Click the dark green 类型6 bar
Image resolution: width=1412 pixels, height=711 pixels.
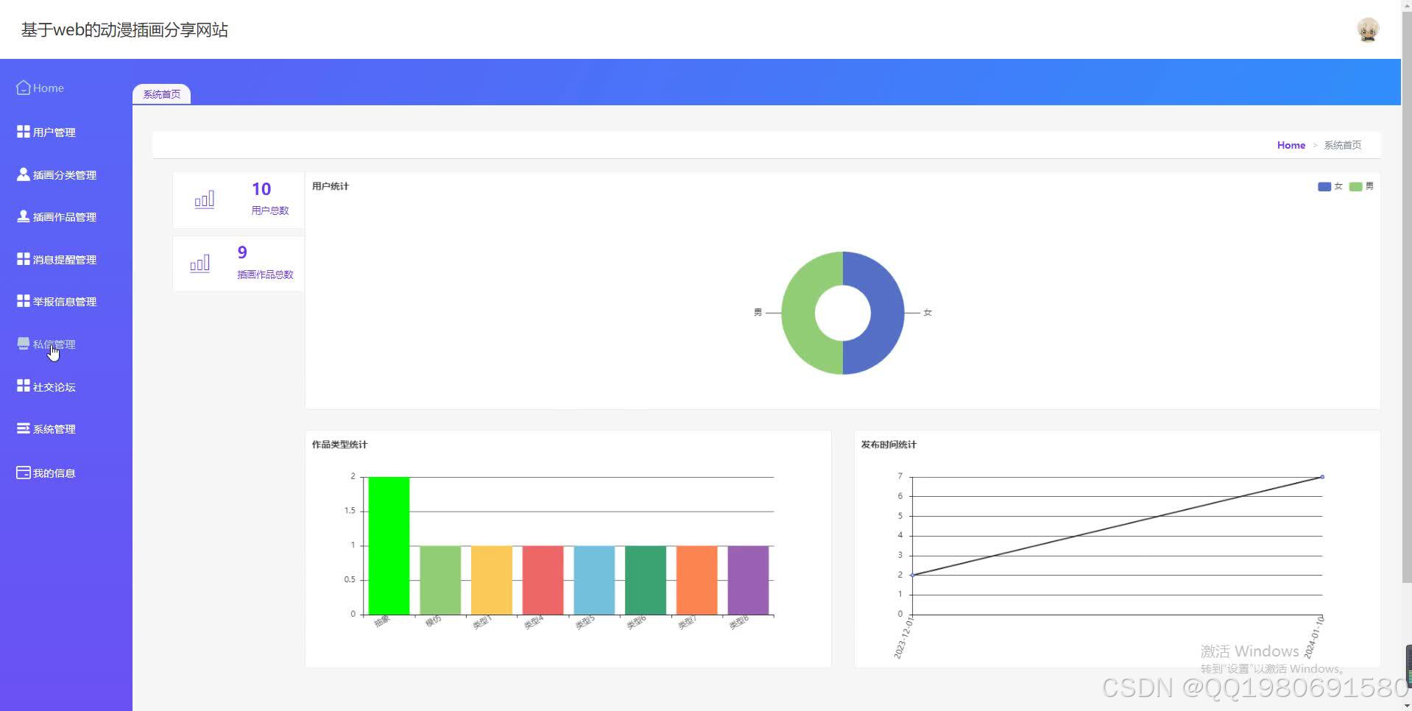[x=646, y=580]
